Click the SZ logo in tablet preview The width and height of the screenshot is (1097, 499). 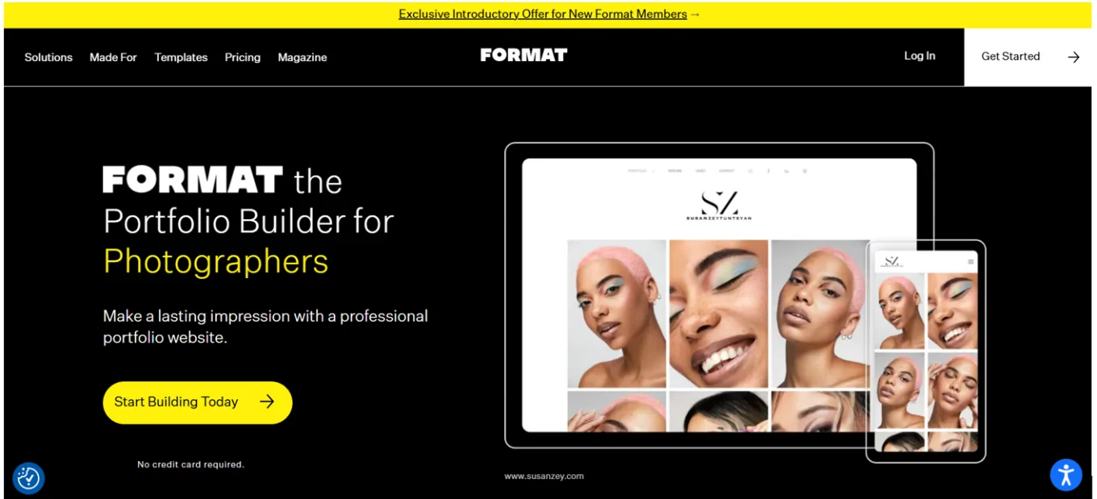pyautogui.click(x=719, y=205)
